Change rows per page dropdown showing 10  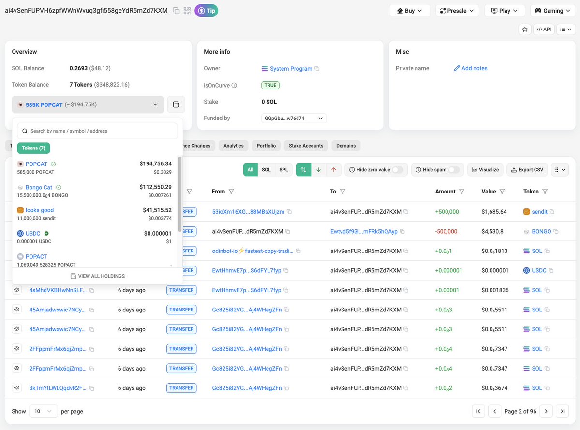pos(43,411)
